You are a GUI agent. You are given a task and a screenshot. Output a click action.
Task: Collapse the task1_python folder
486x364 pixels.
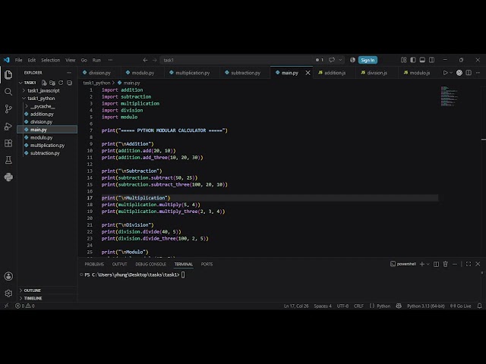point(41,99)
